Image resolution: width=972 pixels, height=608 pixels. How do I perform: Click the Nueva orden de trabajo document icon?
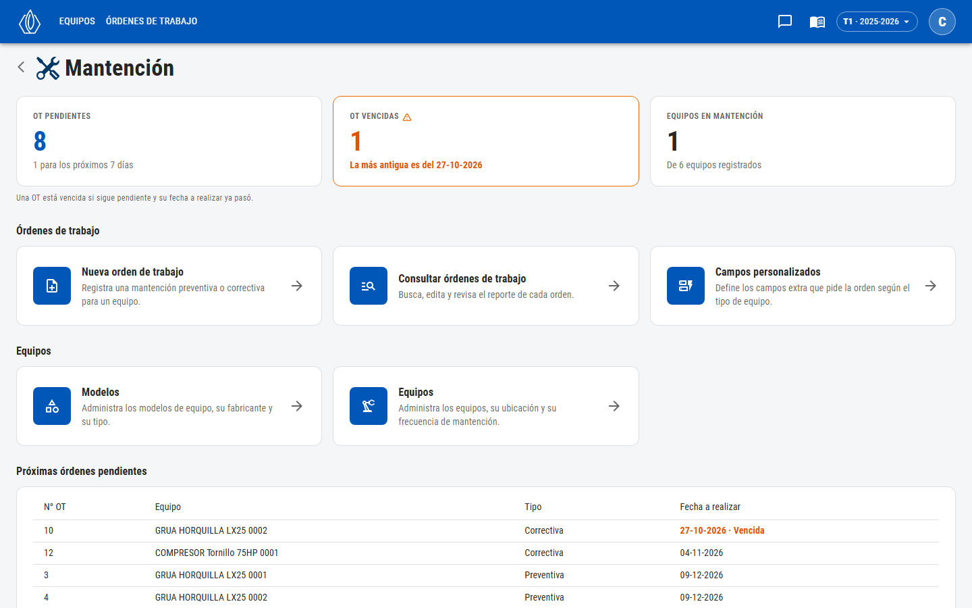[52, 286]
